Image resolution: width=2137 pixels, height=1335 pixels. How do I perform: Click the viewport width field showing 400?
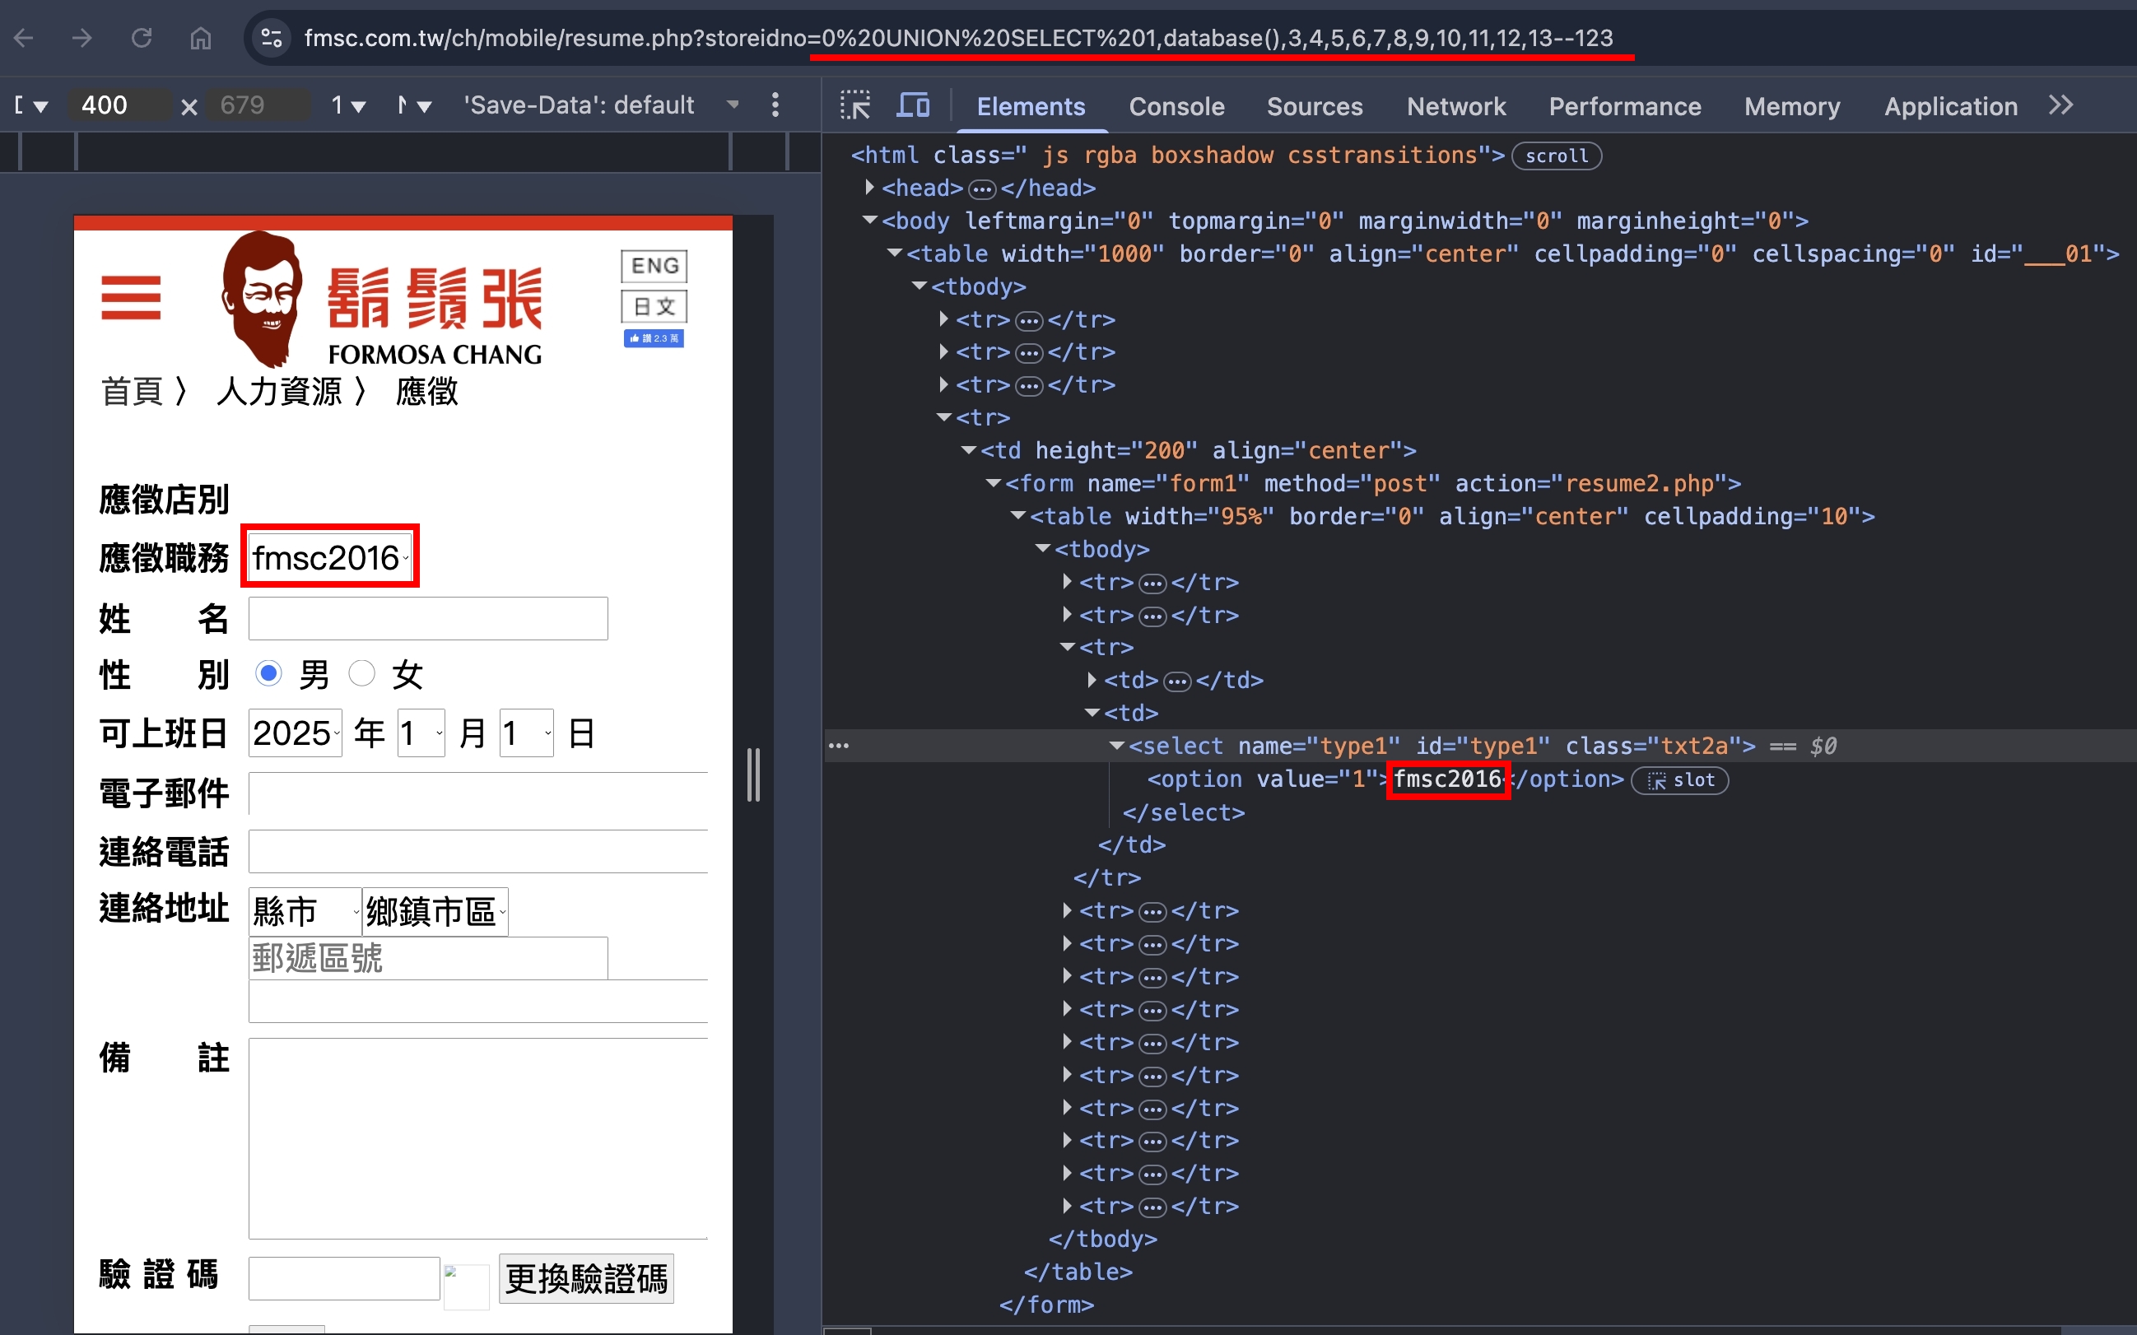[x=119, y=105]
